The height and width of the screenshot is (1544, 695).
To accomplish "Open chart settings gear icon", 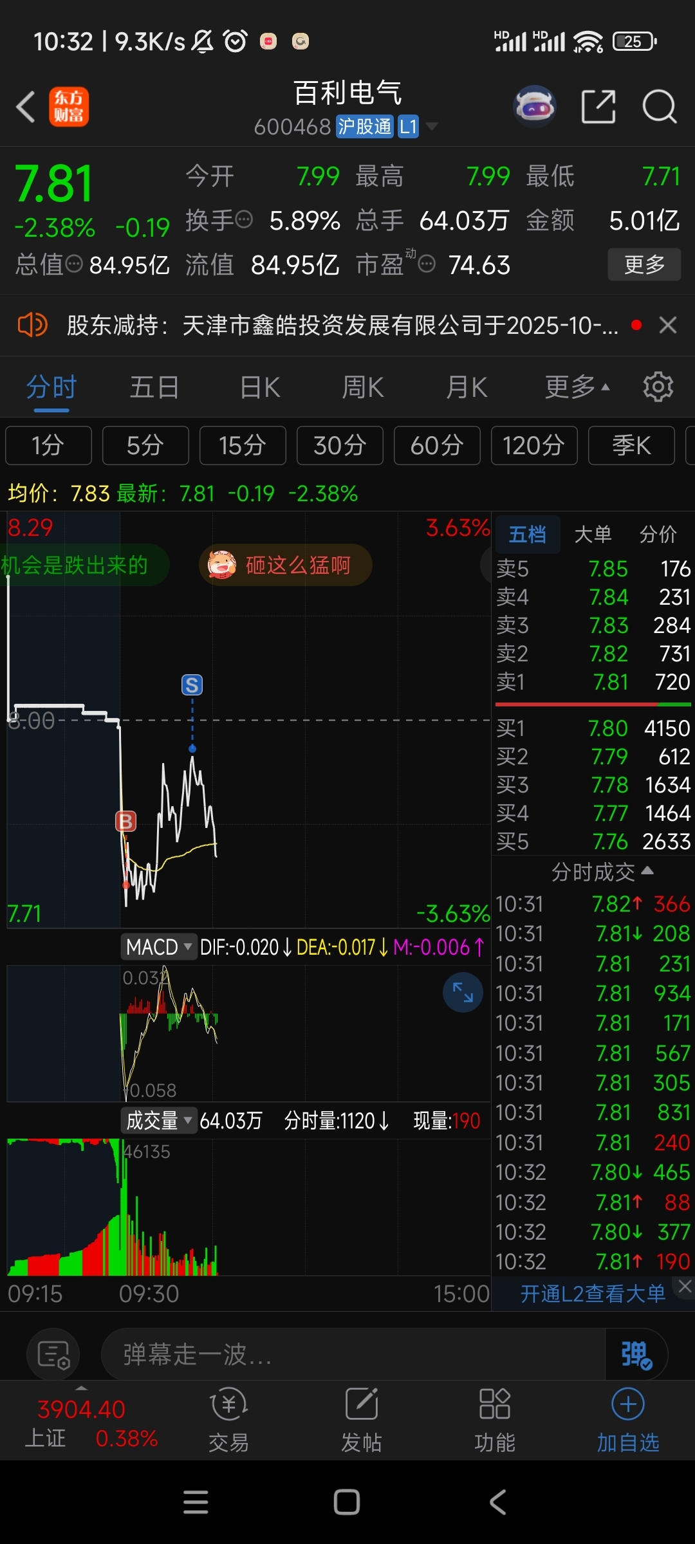I will (x=658, y=387).
